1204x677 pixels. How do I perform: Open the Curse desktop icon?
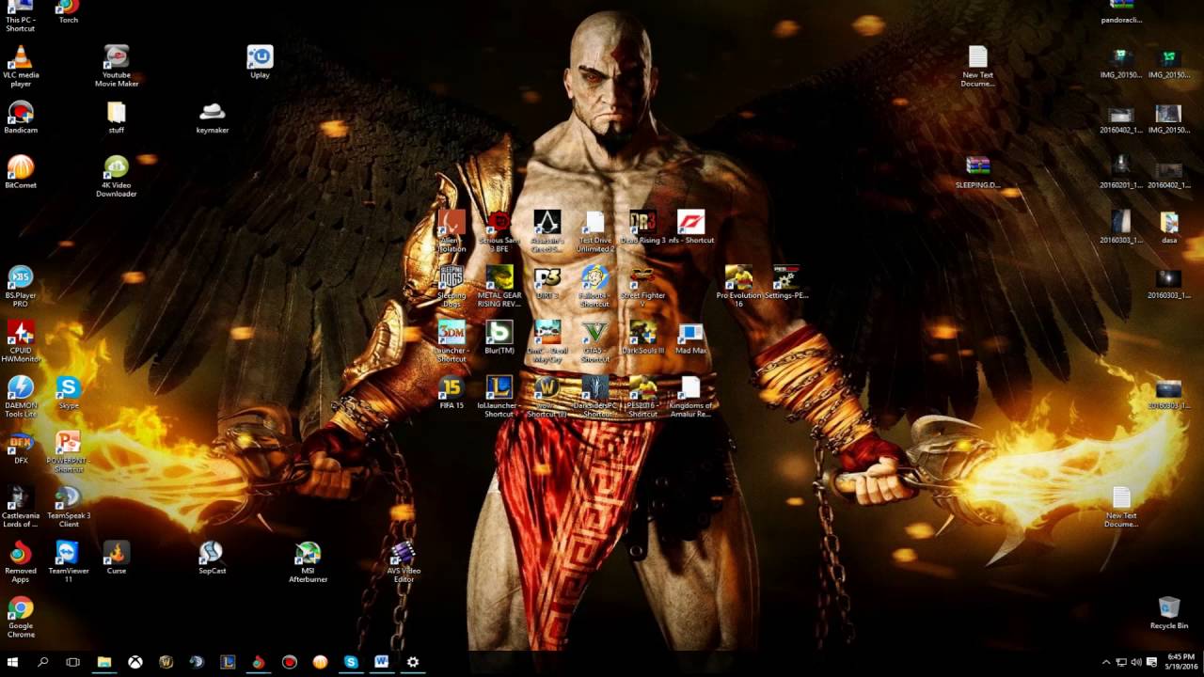(117, 559)
